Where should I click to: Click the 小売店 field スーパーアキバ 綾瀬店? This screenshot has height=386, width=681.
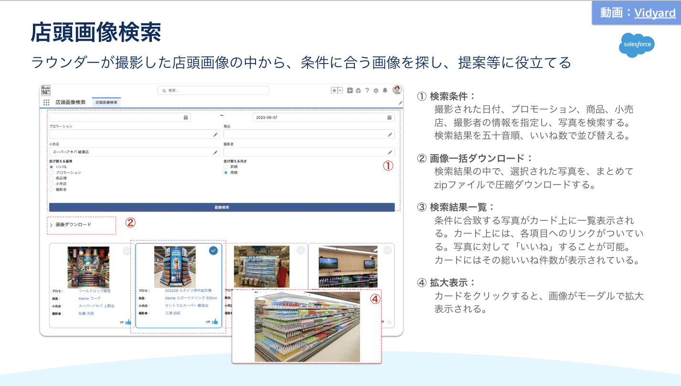(135, 152)
